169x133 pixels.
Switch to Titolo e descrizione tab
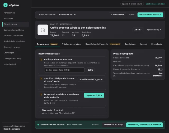point(72,44)
